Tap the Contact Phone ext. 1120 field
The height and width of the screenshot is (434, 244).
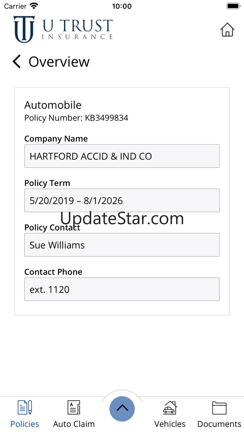click(x=122, y=289)
